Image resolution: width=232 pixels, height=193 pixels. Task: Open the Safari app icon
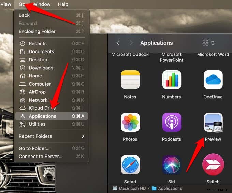[x=130, y=165]
